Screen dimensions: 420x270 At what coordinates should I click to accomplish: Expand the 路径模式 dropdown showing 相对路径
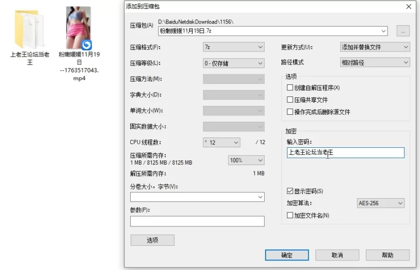tap(374, 62)
